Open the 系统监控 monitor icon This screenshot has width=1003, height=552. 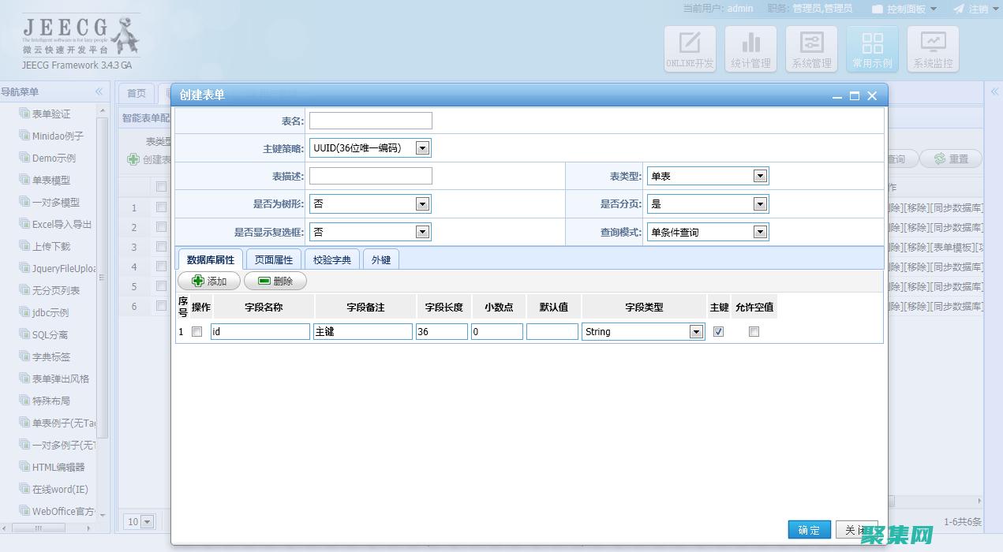(x=933, y=49)
